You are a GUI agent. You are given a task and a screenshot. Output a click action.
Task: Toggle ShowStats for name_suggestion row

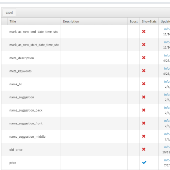point(144,97)
